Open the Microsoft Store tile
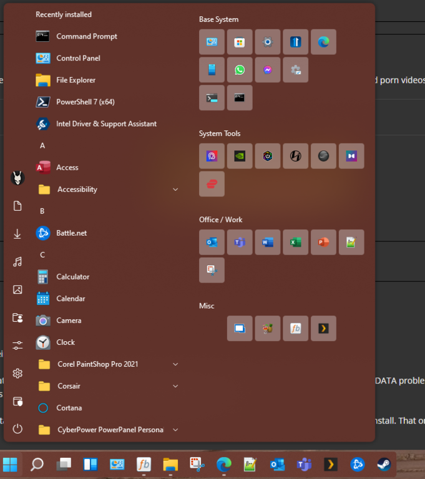 (240, 42)
